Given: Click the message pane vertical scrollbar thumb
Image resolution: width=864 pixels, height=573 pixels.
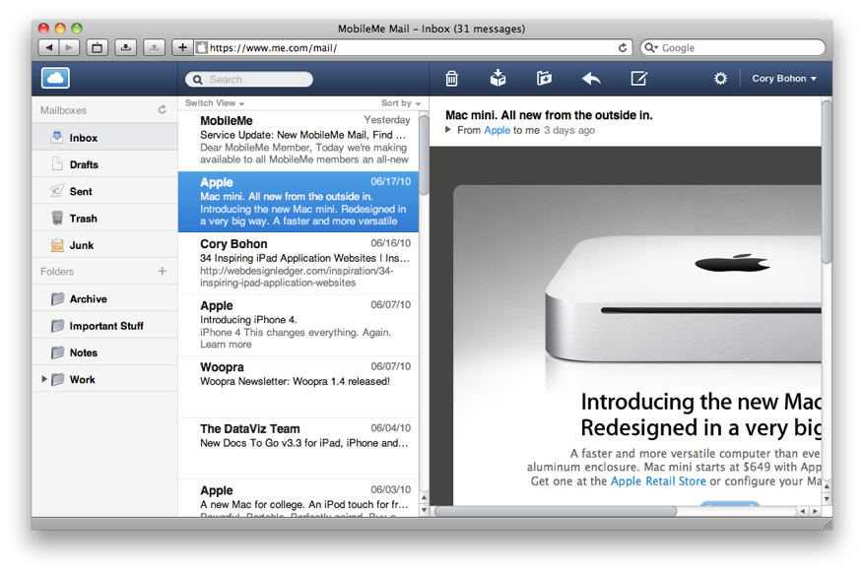Looking at the screenshot, I should click(x=826, y=181).
